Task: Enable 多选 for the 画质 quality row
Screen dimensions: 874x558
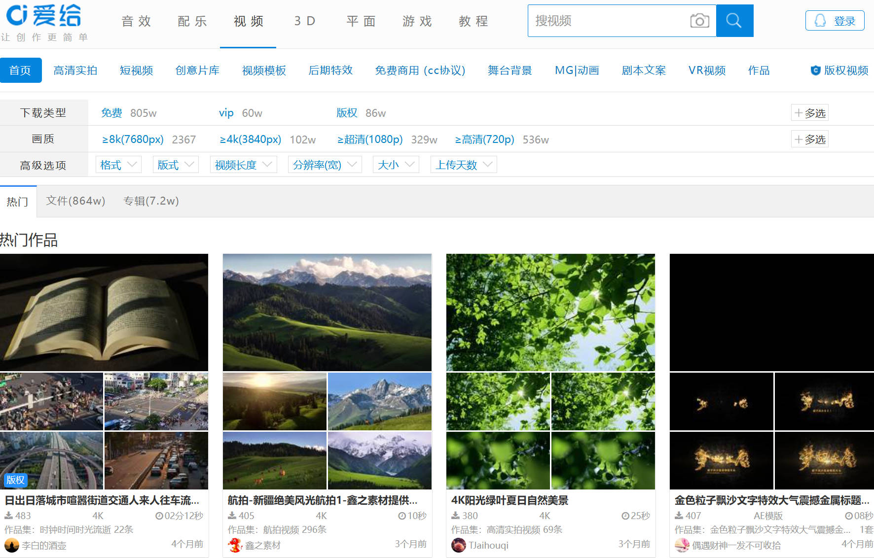Action: click(x=809, y=139)
